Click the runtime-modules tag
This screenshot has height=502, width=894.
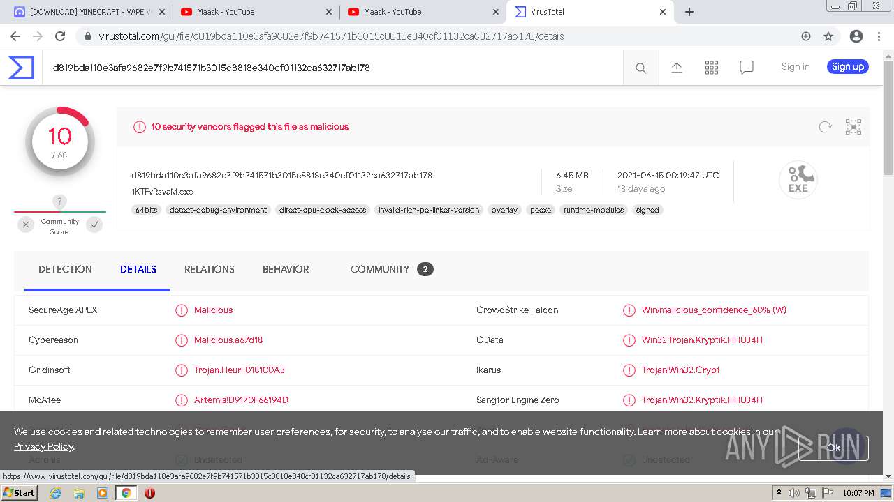pyautogui.click(x=594, y=210)
